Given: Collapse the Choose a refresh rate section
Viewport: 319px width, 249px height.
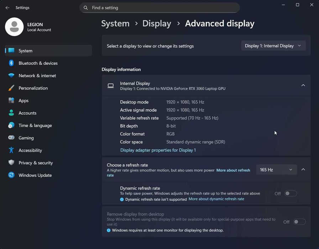Looking at the screenshot, I should pyautogui.click(x=303, y=170).
